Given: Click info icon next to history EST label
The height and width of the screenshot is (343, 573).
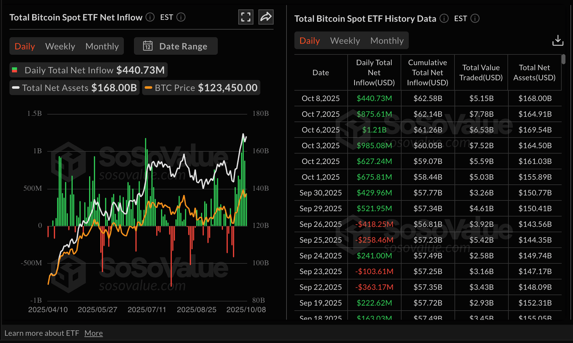Looking at the screenshot, I should click(475, 18).
